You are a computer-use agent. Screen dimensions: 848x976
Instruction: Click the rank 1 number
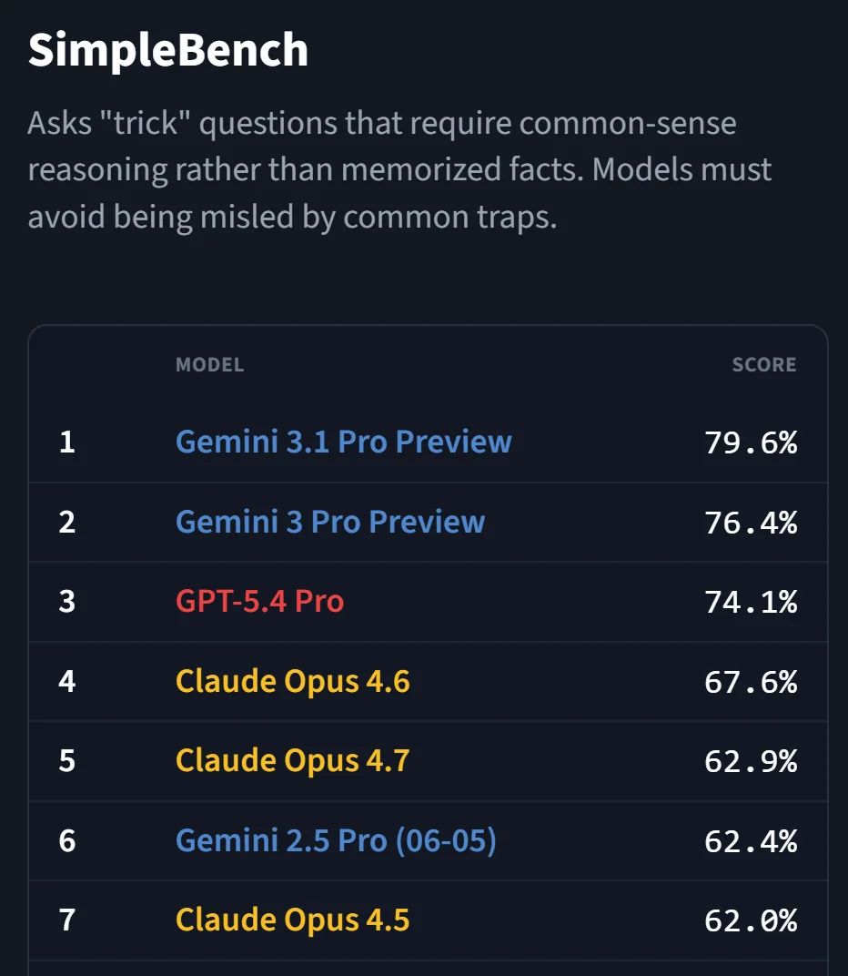[67, 442]
